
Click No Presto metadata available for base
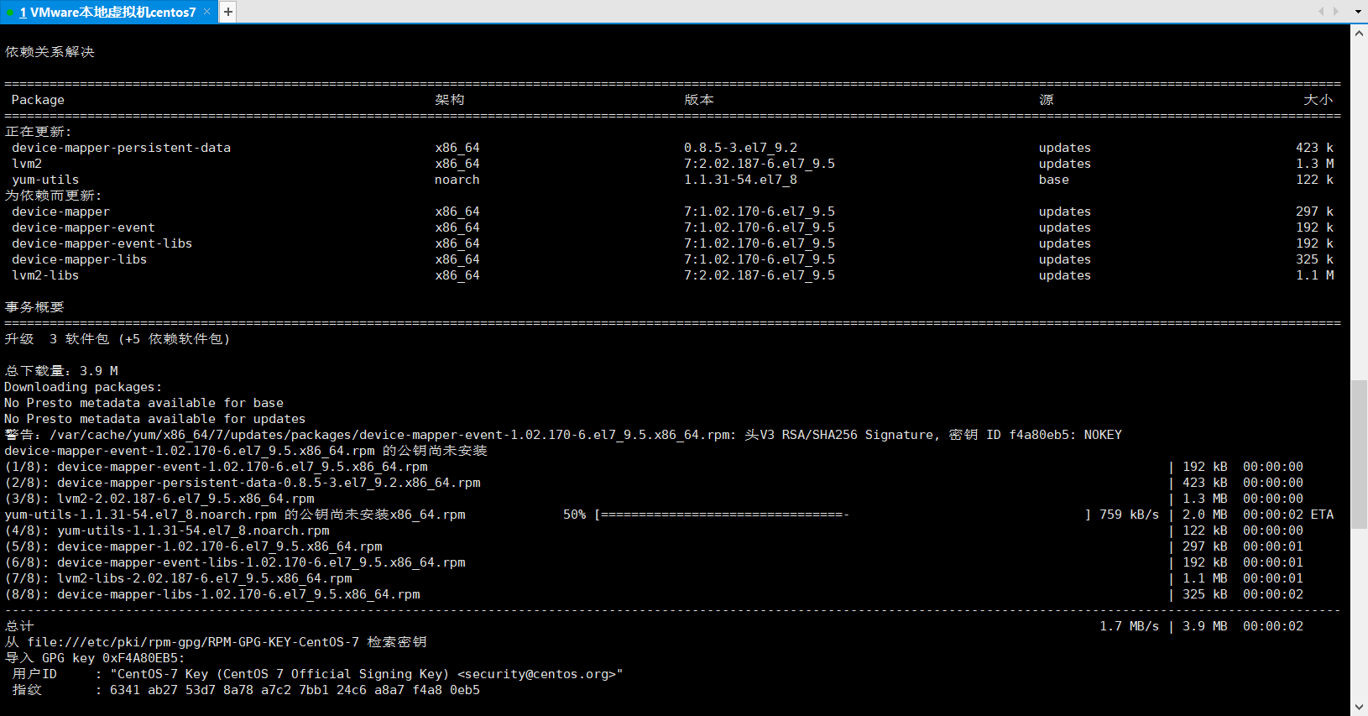click(144, 403)
